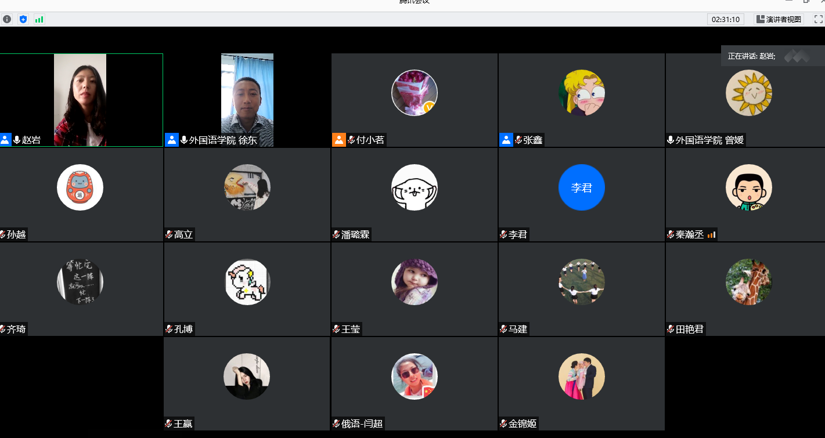Click 马建's muted mic icon
Viewport: 825px width, 438px height.
pos(502,329)
